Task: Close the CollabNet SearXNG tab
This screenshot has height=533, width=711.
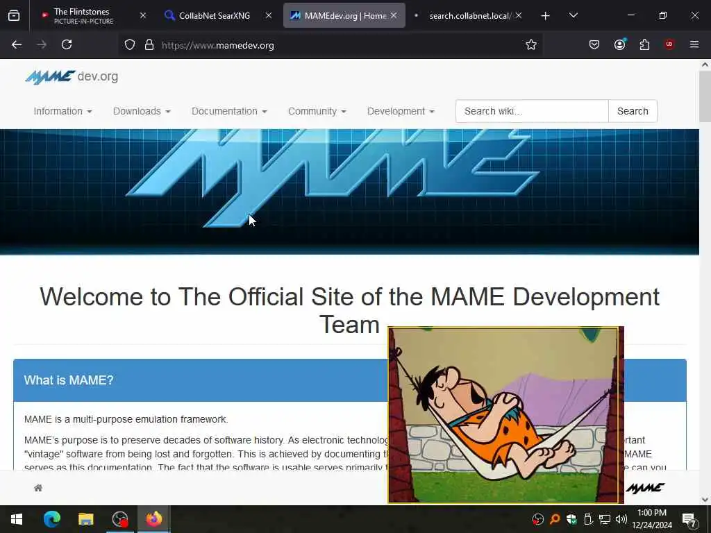Action: (x=269, y=15)
